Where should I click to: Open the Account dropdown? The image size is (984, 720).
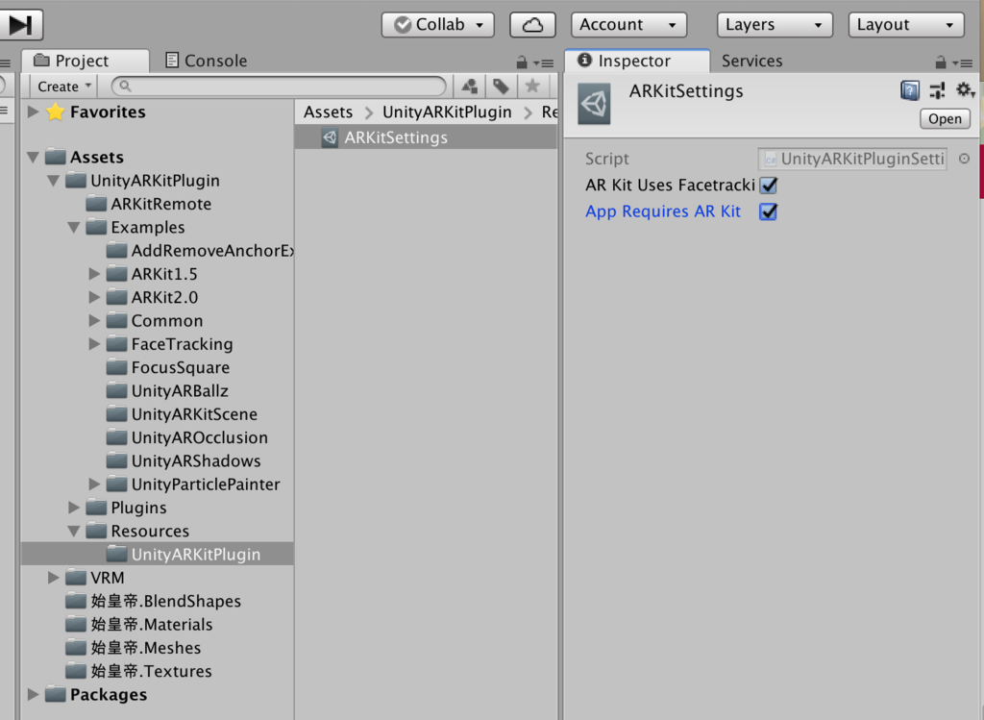pos(628,25)
